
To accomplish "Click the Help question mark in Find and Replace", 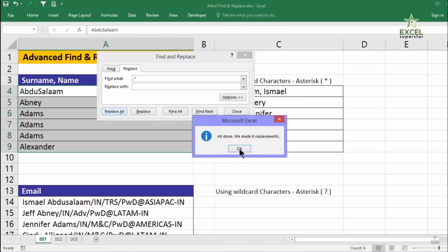I will [232, 55].
